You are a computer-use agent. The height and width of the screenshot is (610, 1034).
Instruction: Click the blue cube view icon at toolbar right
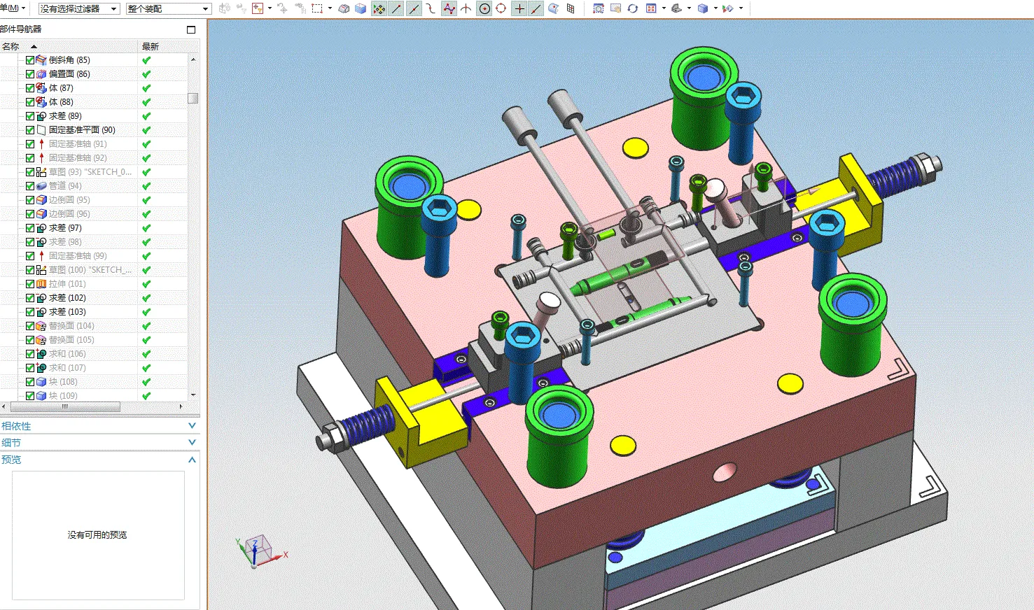703,8
